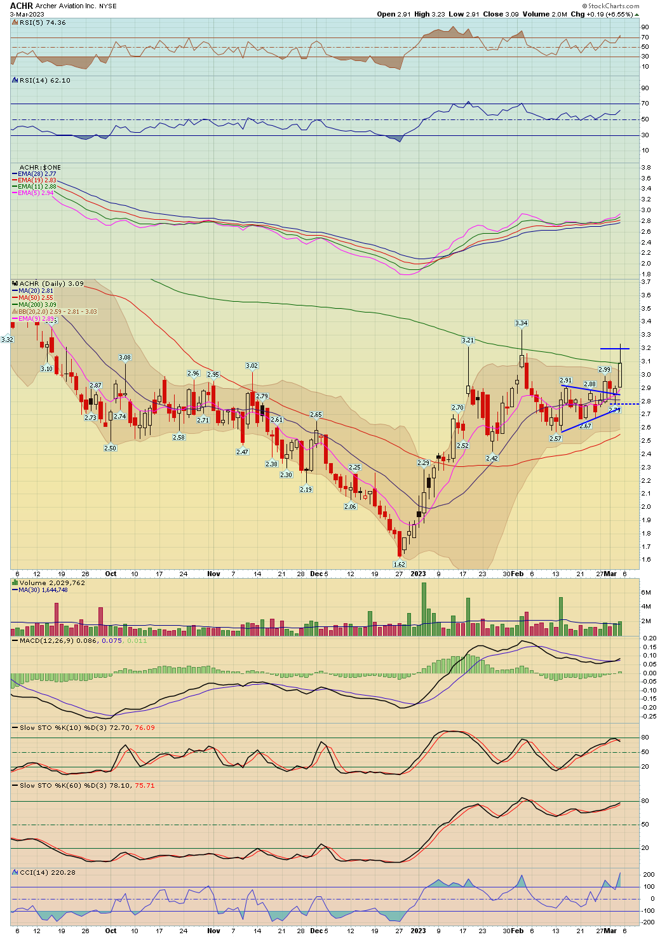Click the 3.34 peak price label

point(520,324)
